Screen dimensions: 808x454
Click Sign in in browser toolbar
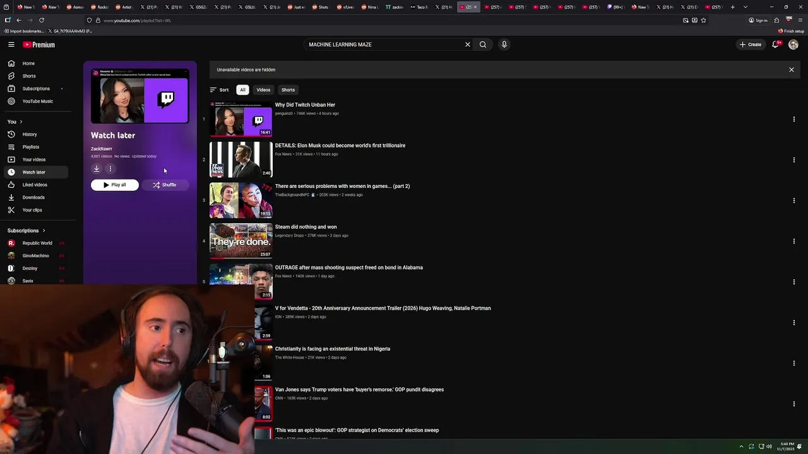click(x=758, y=20)
